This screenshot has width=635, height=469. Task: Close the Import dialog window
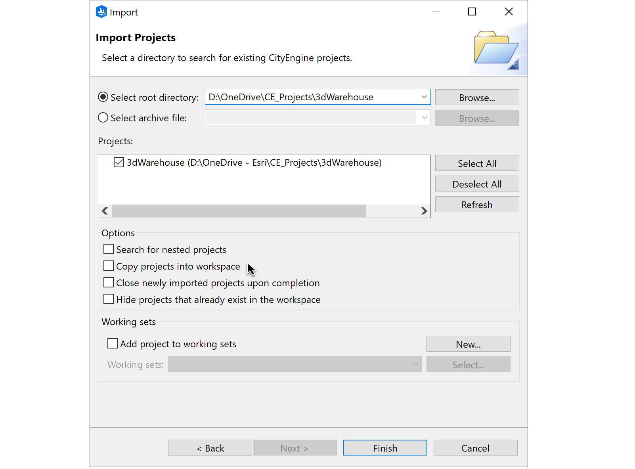pyautogui.click(x=509, y=12)
